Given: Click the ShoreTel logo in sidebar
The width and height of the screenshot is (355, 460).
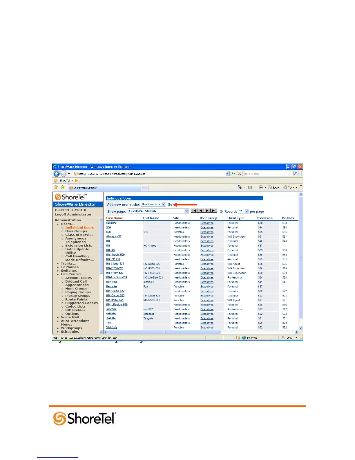Looking at the screenshot, I should tap(71, 197).
